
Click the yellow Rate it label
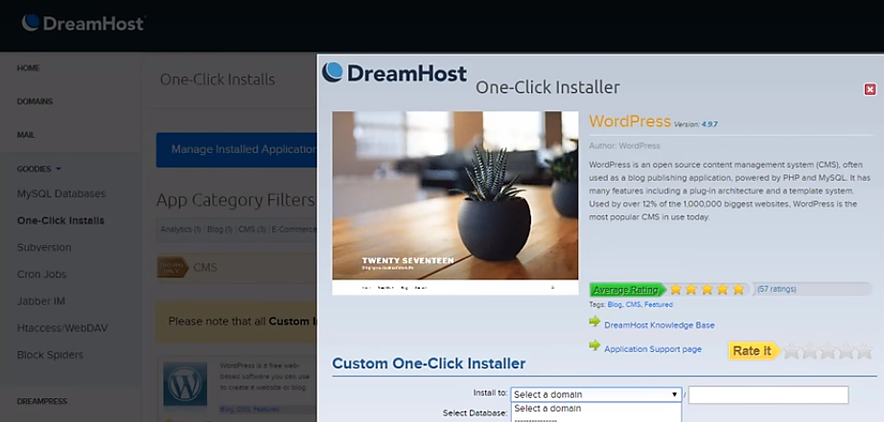point(754,350)
